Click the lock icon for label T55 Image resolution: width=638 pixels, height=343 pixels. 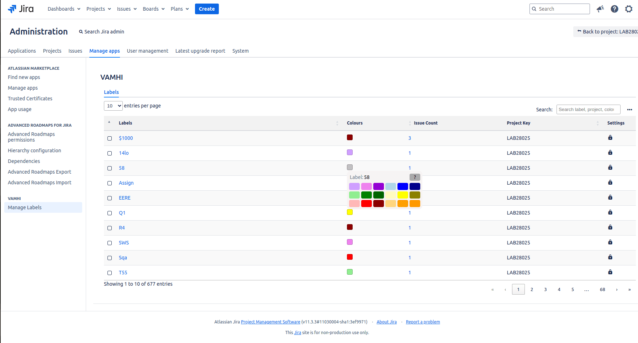pos(610,272)
